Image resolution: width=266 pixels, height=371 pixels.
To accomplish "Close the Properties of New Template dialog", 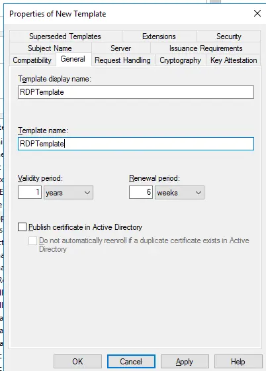I will (x=257, y=13).
